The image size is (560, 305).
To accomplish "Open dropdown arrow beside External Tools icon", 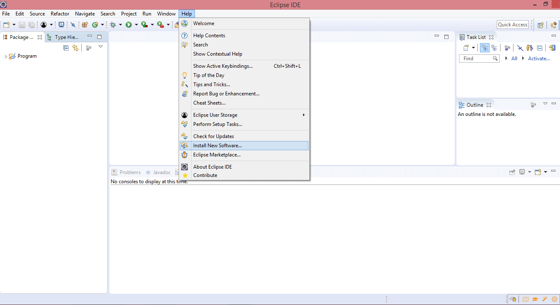I will tap(168, 25).
